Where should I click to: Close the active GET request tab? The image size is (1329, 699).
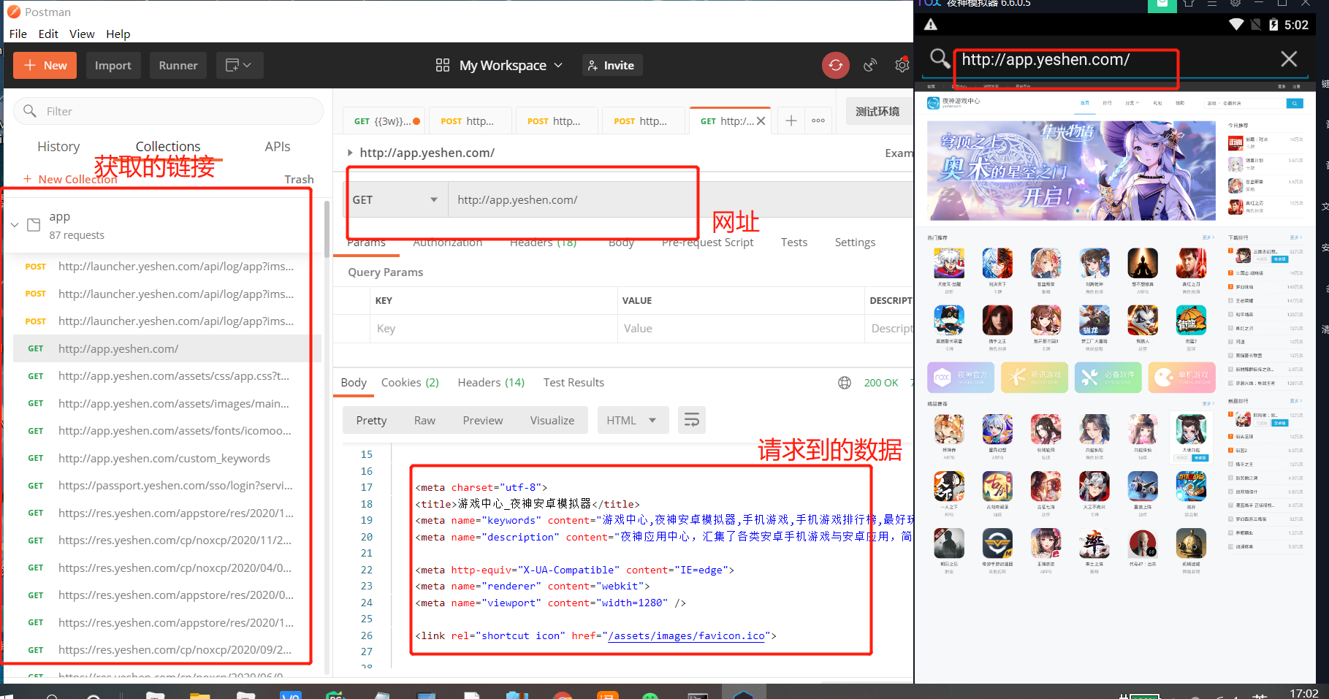coord(761,121)
